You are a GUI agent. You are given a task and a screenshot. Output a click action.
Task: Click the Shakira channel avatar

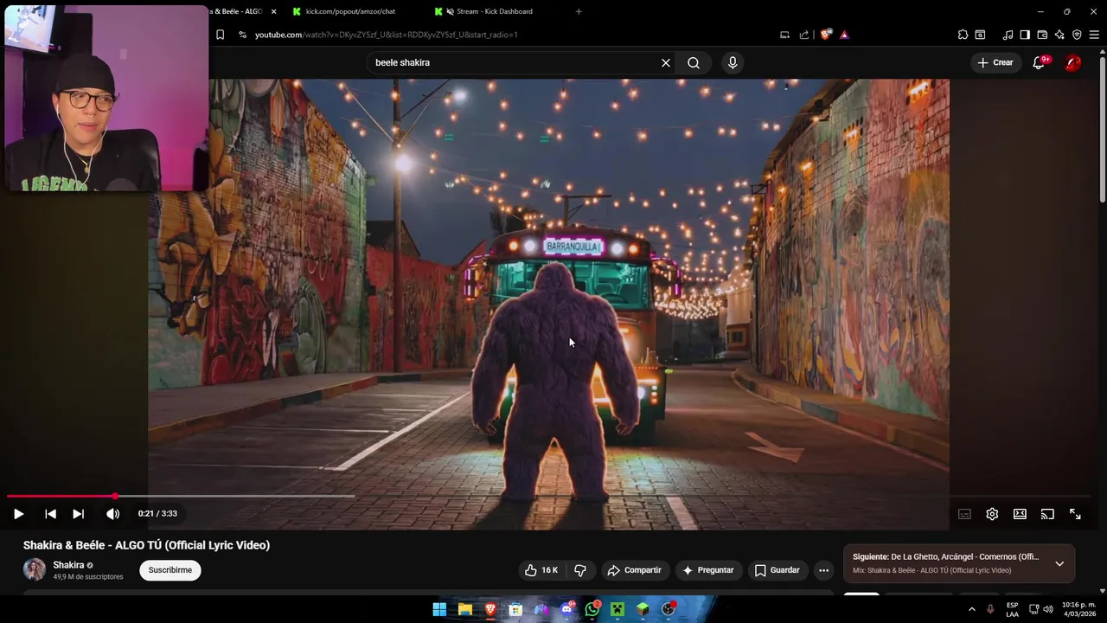pyautogui.click(x=35, y=569)
